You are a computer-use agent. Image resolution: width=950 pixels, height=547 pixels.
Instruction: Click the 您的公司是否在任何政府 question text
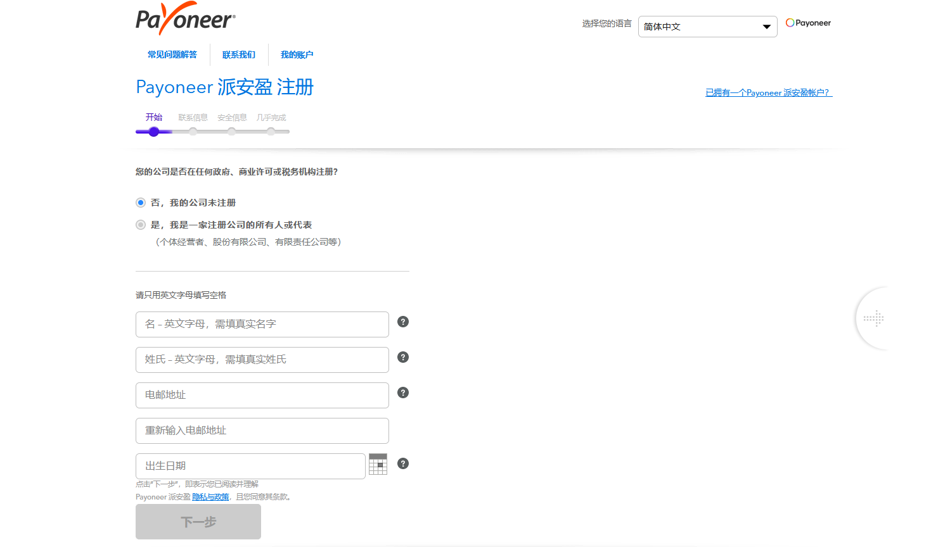click(237, 172)
